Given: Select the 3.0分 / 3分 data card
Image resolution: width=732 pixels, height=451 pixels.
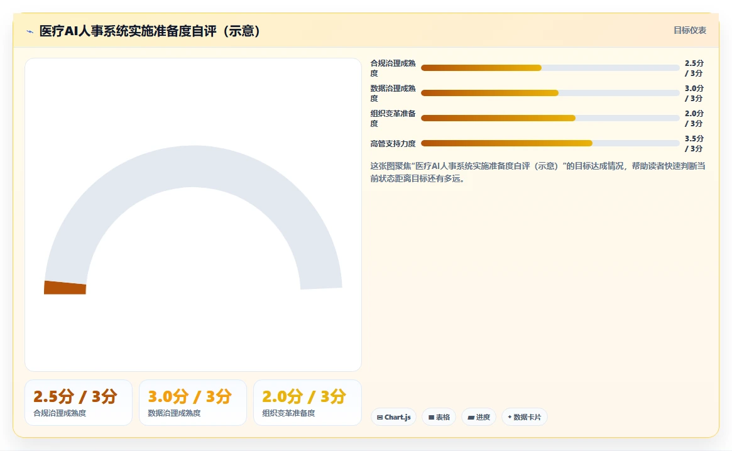Looking at the screenshot, I should click(x=193, y=403).
